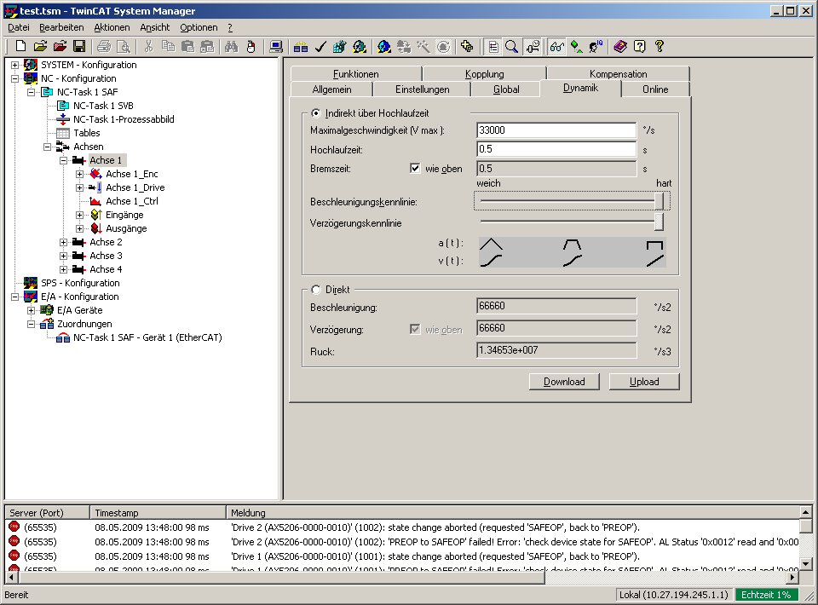
Task: Click the eyeglasses icon in the toolbar
Action: (556, 46)
